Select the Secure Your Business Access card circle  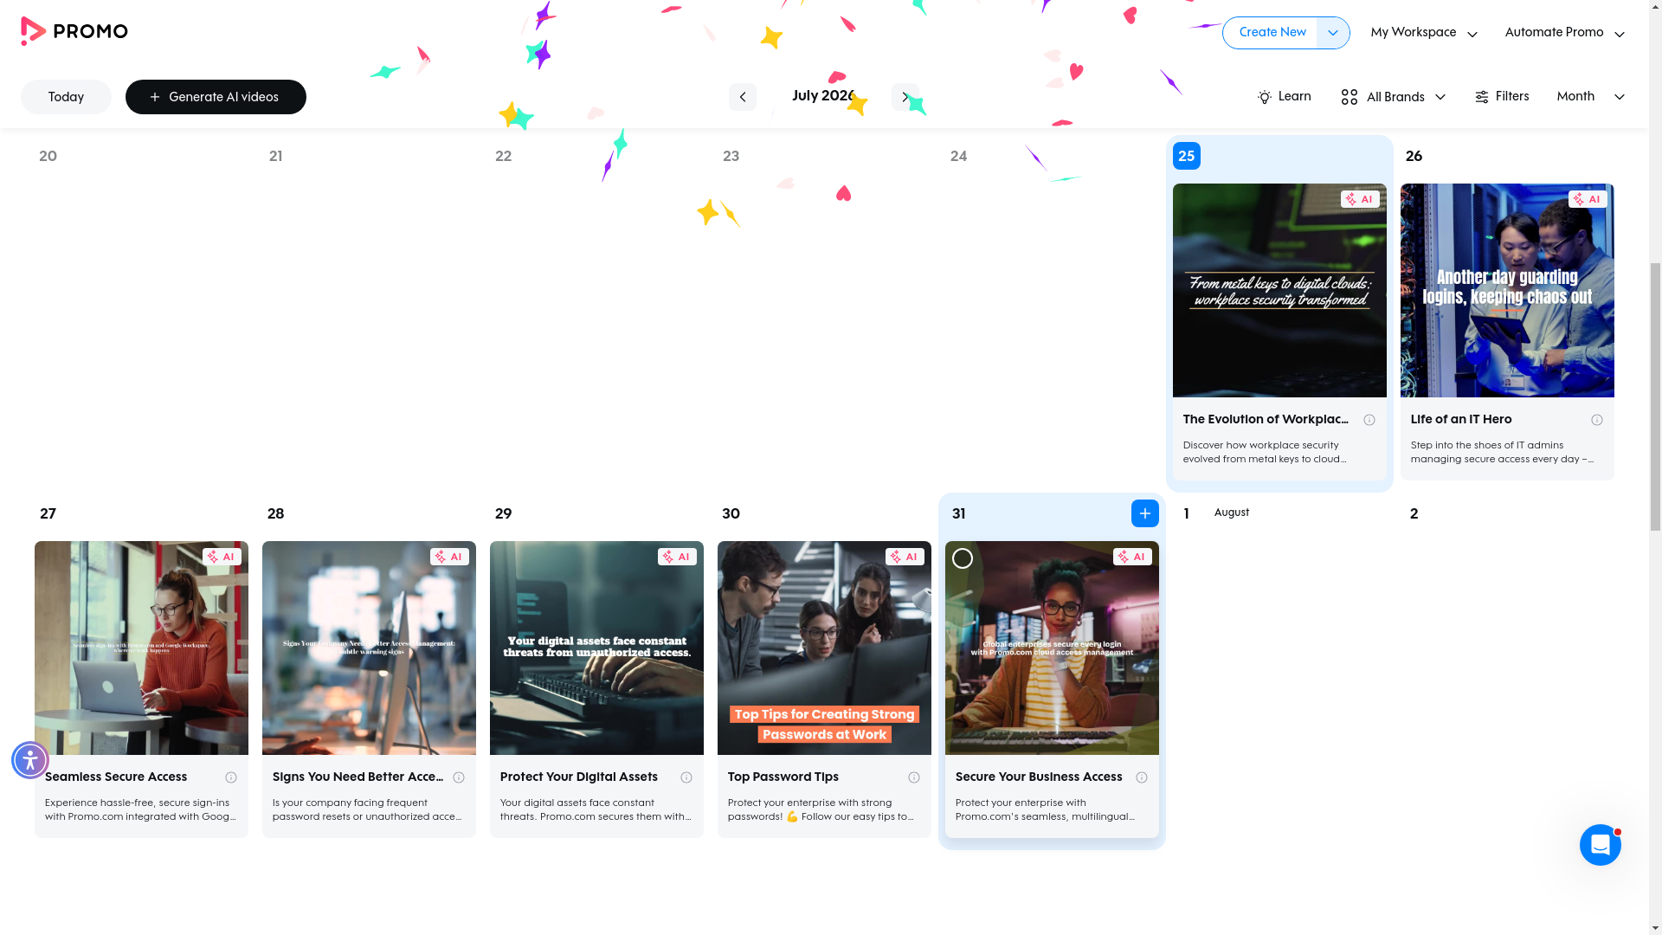point(962,558)
